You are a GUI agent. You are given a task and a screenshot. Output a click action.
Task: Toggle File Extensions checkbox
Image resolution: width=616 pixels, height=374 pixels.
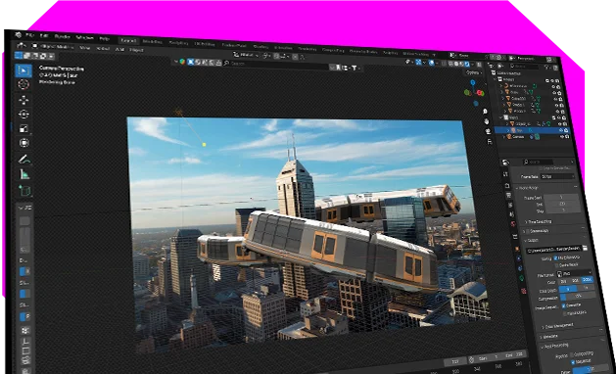click(555, 258)
